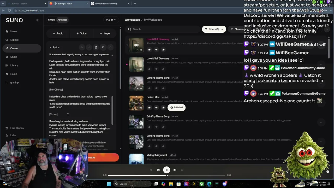Dislike the Broken Man song
The width and height of the screenshot is (334, 188).
click(x=156, y=108)
